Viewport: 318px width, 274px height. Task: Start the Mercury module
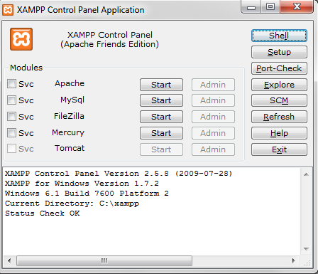coord(161,133)
